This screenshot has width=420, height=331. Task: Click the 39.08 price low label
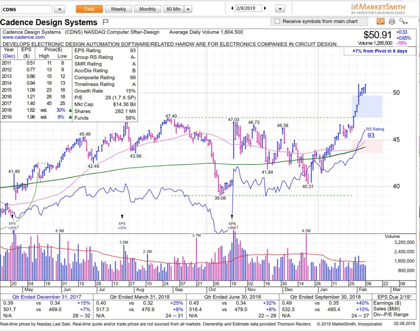pyautogui.click(x=220, y=198)
